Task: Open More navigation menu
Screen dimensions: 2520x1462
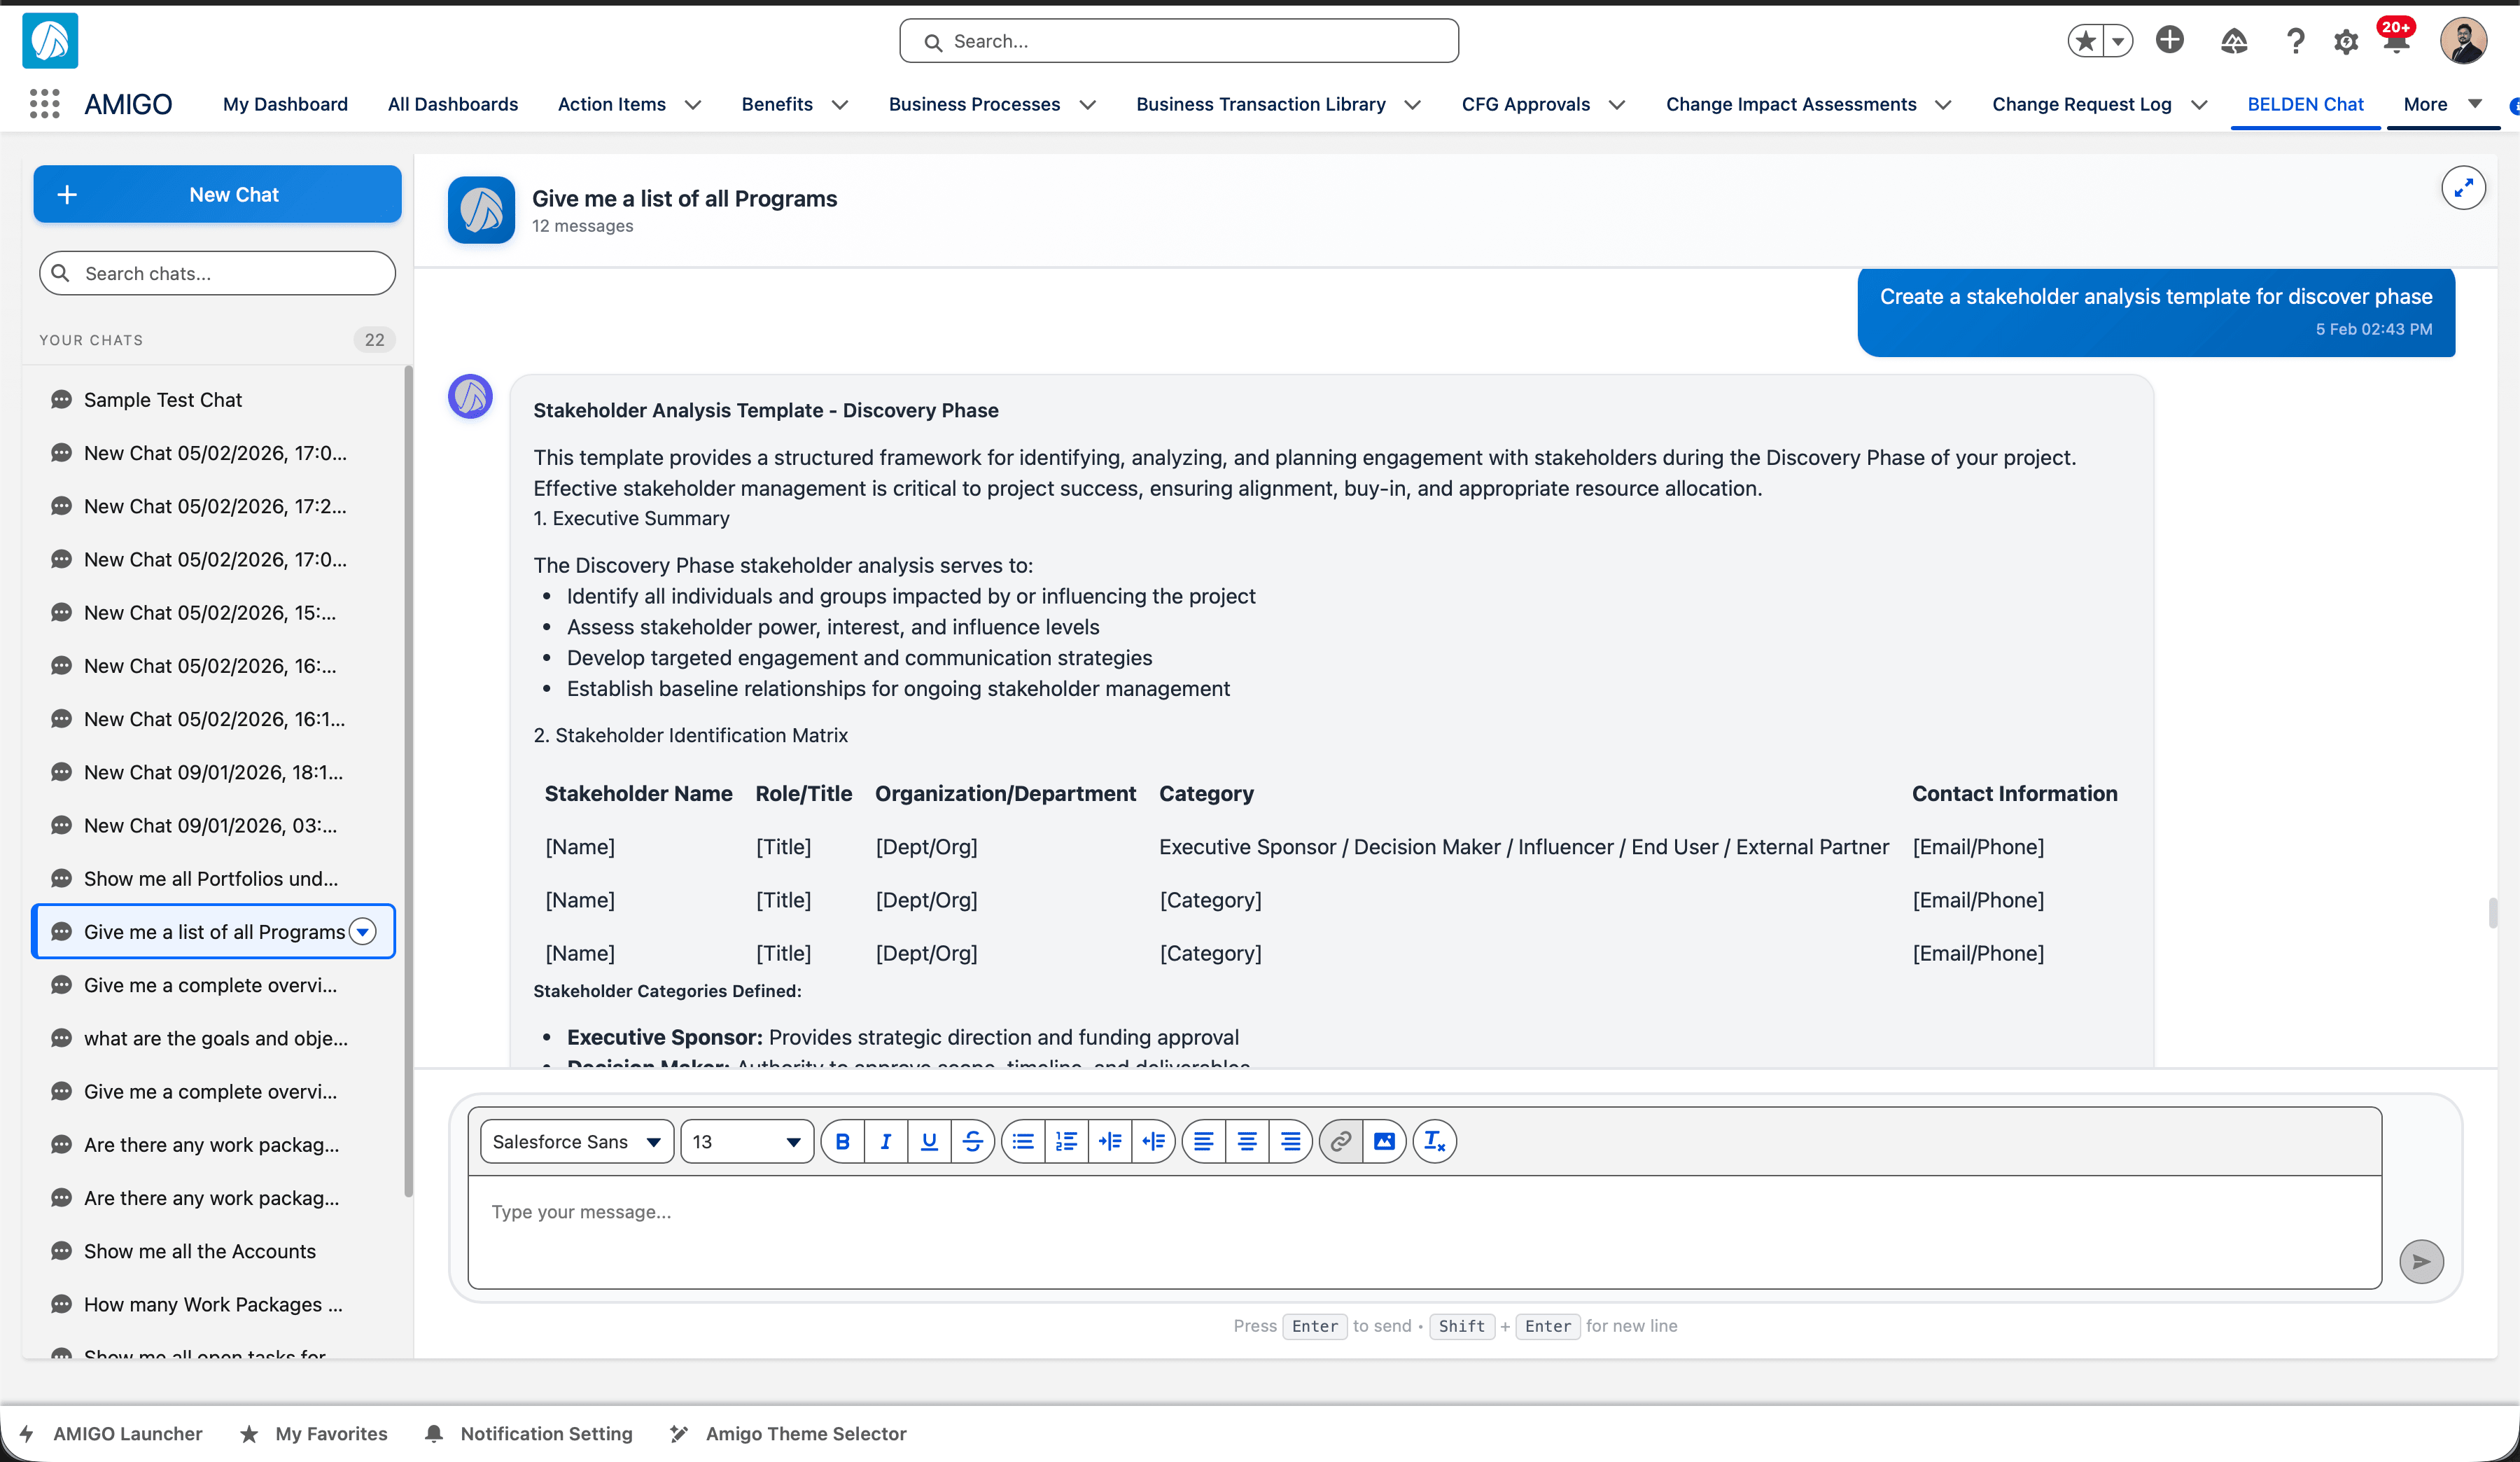Action: [x=2443, y=104]
